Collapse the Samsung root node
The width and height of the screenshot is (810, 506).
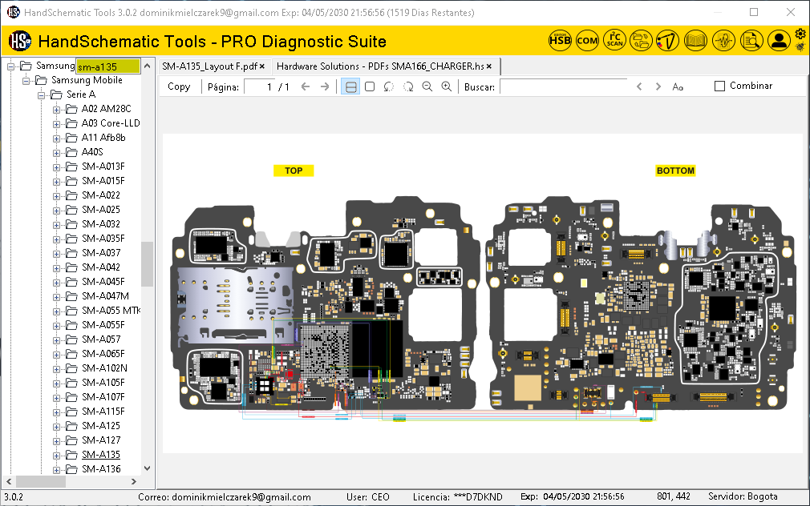11,66
